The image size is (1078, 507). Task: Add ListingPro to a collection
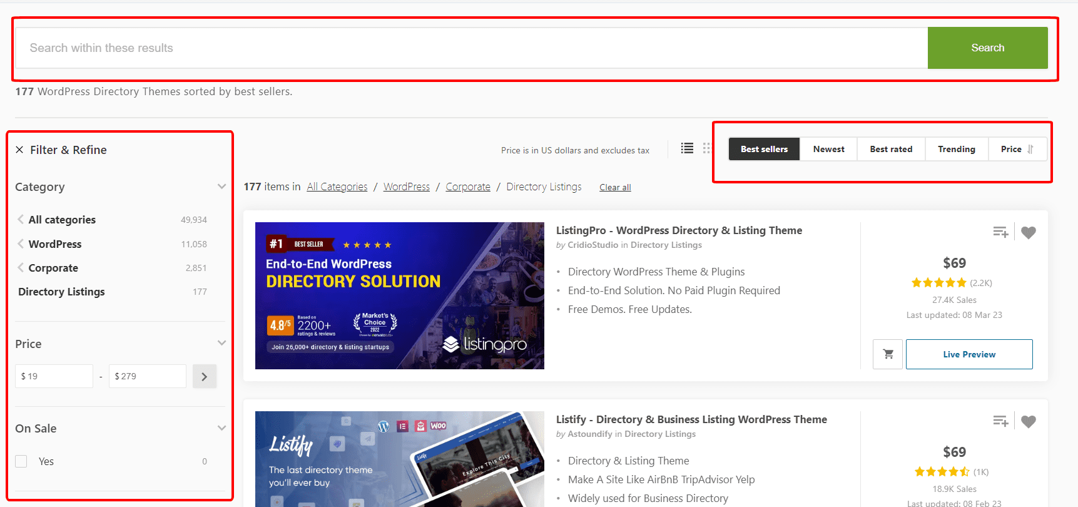[1000, 232]
